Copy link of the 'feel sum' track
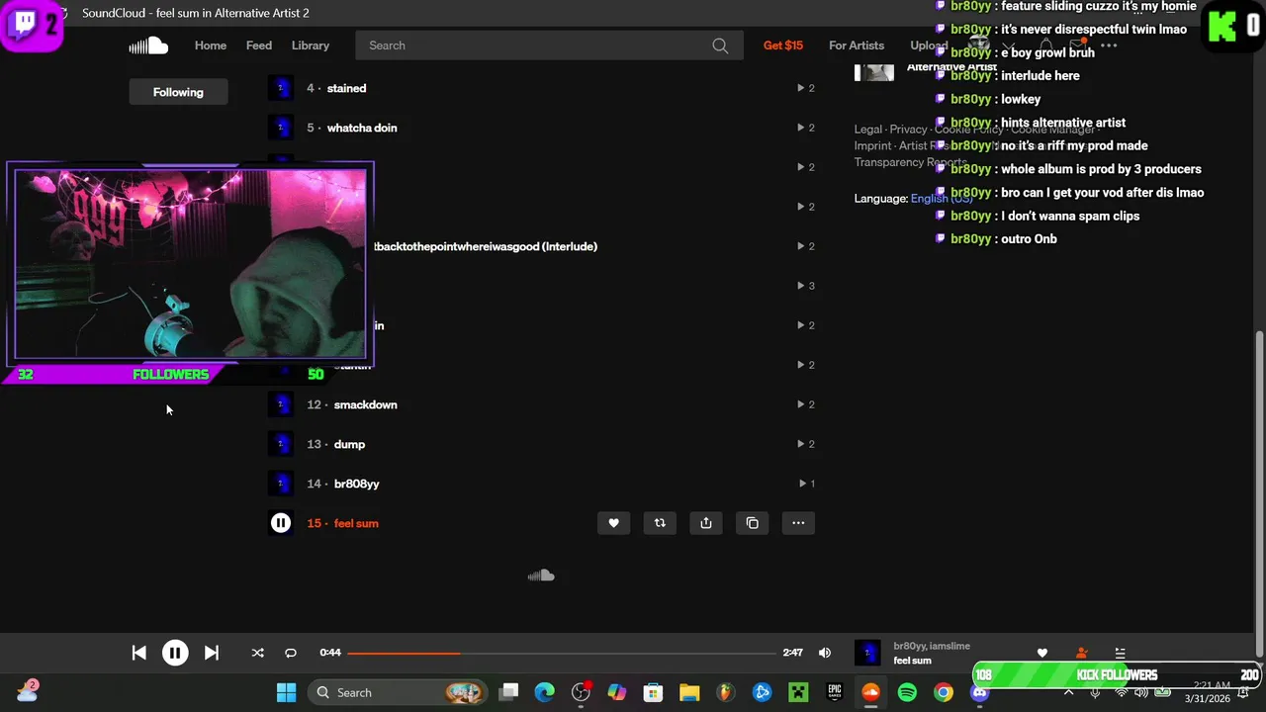The image size is (1266, 712). point(753,523)
